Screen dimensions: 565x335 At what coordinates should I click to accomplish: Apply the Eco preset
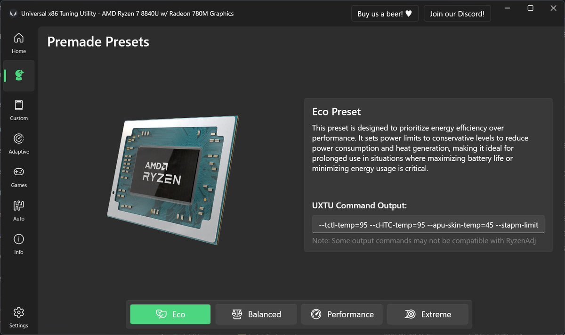pyautogui.click(x=170, y=314)
